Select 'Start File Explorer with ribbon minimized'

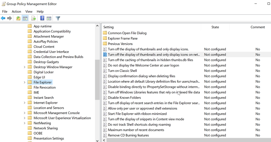(x=137, y=114)
